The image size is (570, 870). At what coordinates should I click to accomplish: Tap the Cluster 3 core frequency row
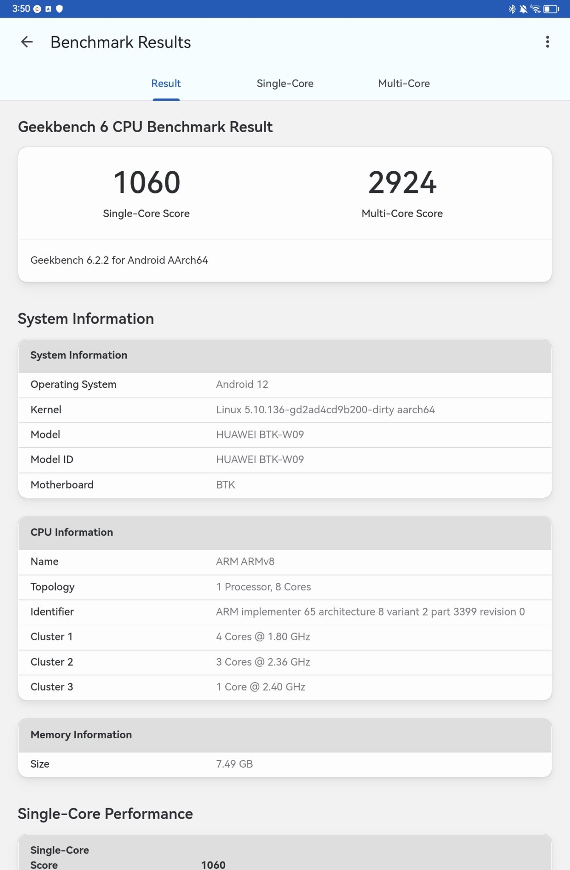click(285, 687)
